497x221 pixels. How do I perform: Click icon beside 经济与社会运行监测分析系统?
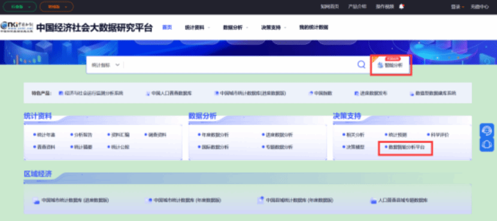(61, 93)
